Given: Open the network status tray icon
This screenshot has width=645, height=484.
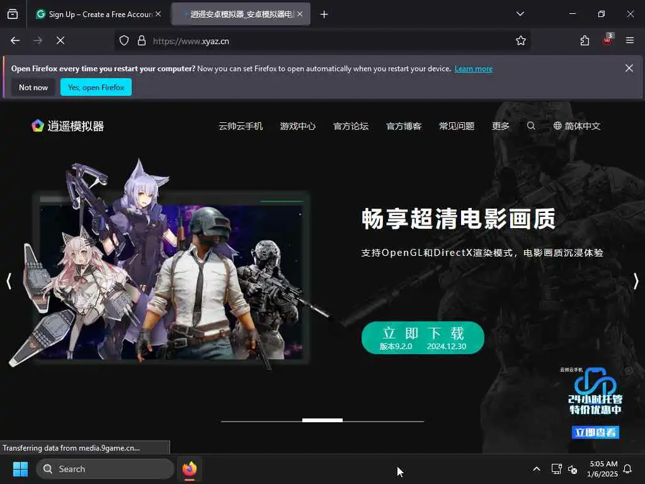Looking at the screenshot, I should coord(556,469).
